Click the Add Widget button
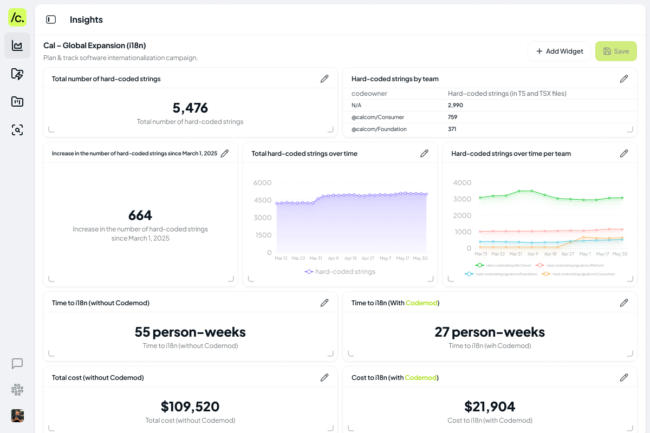This screenshot has height=433, width=650. coord(559,51)
